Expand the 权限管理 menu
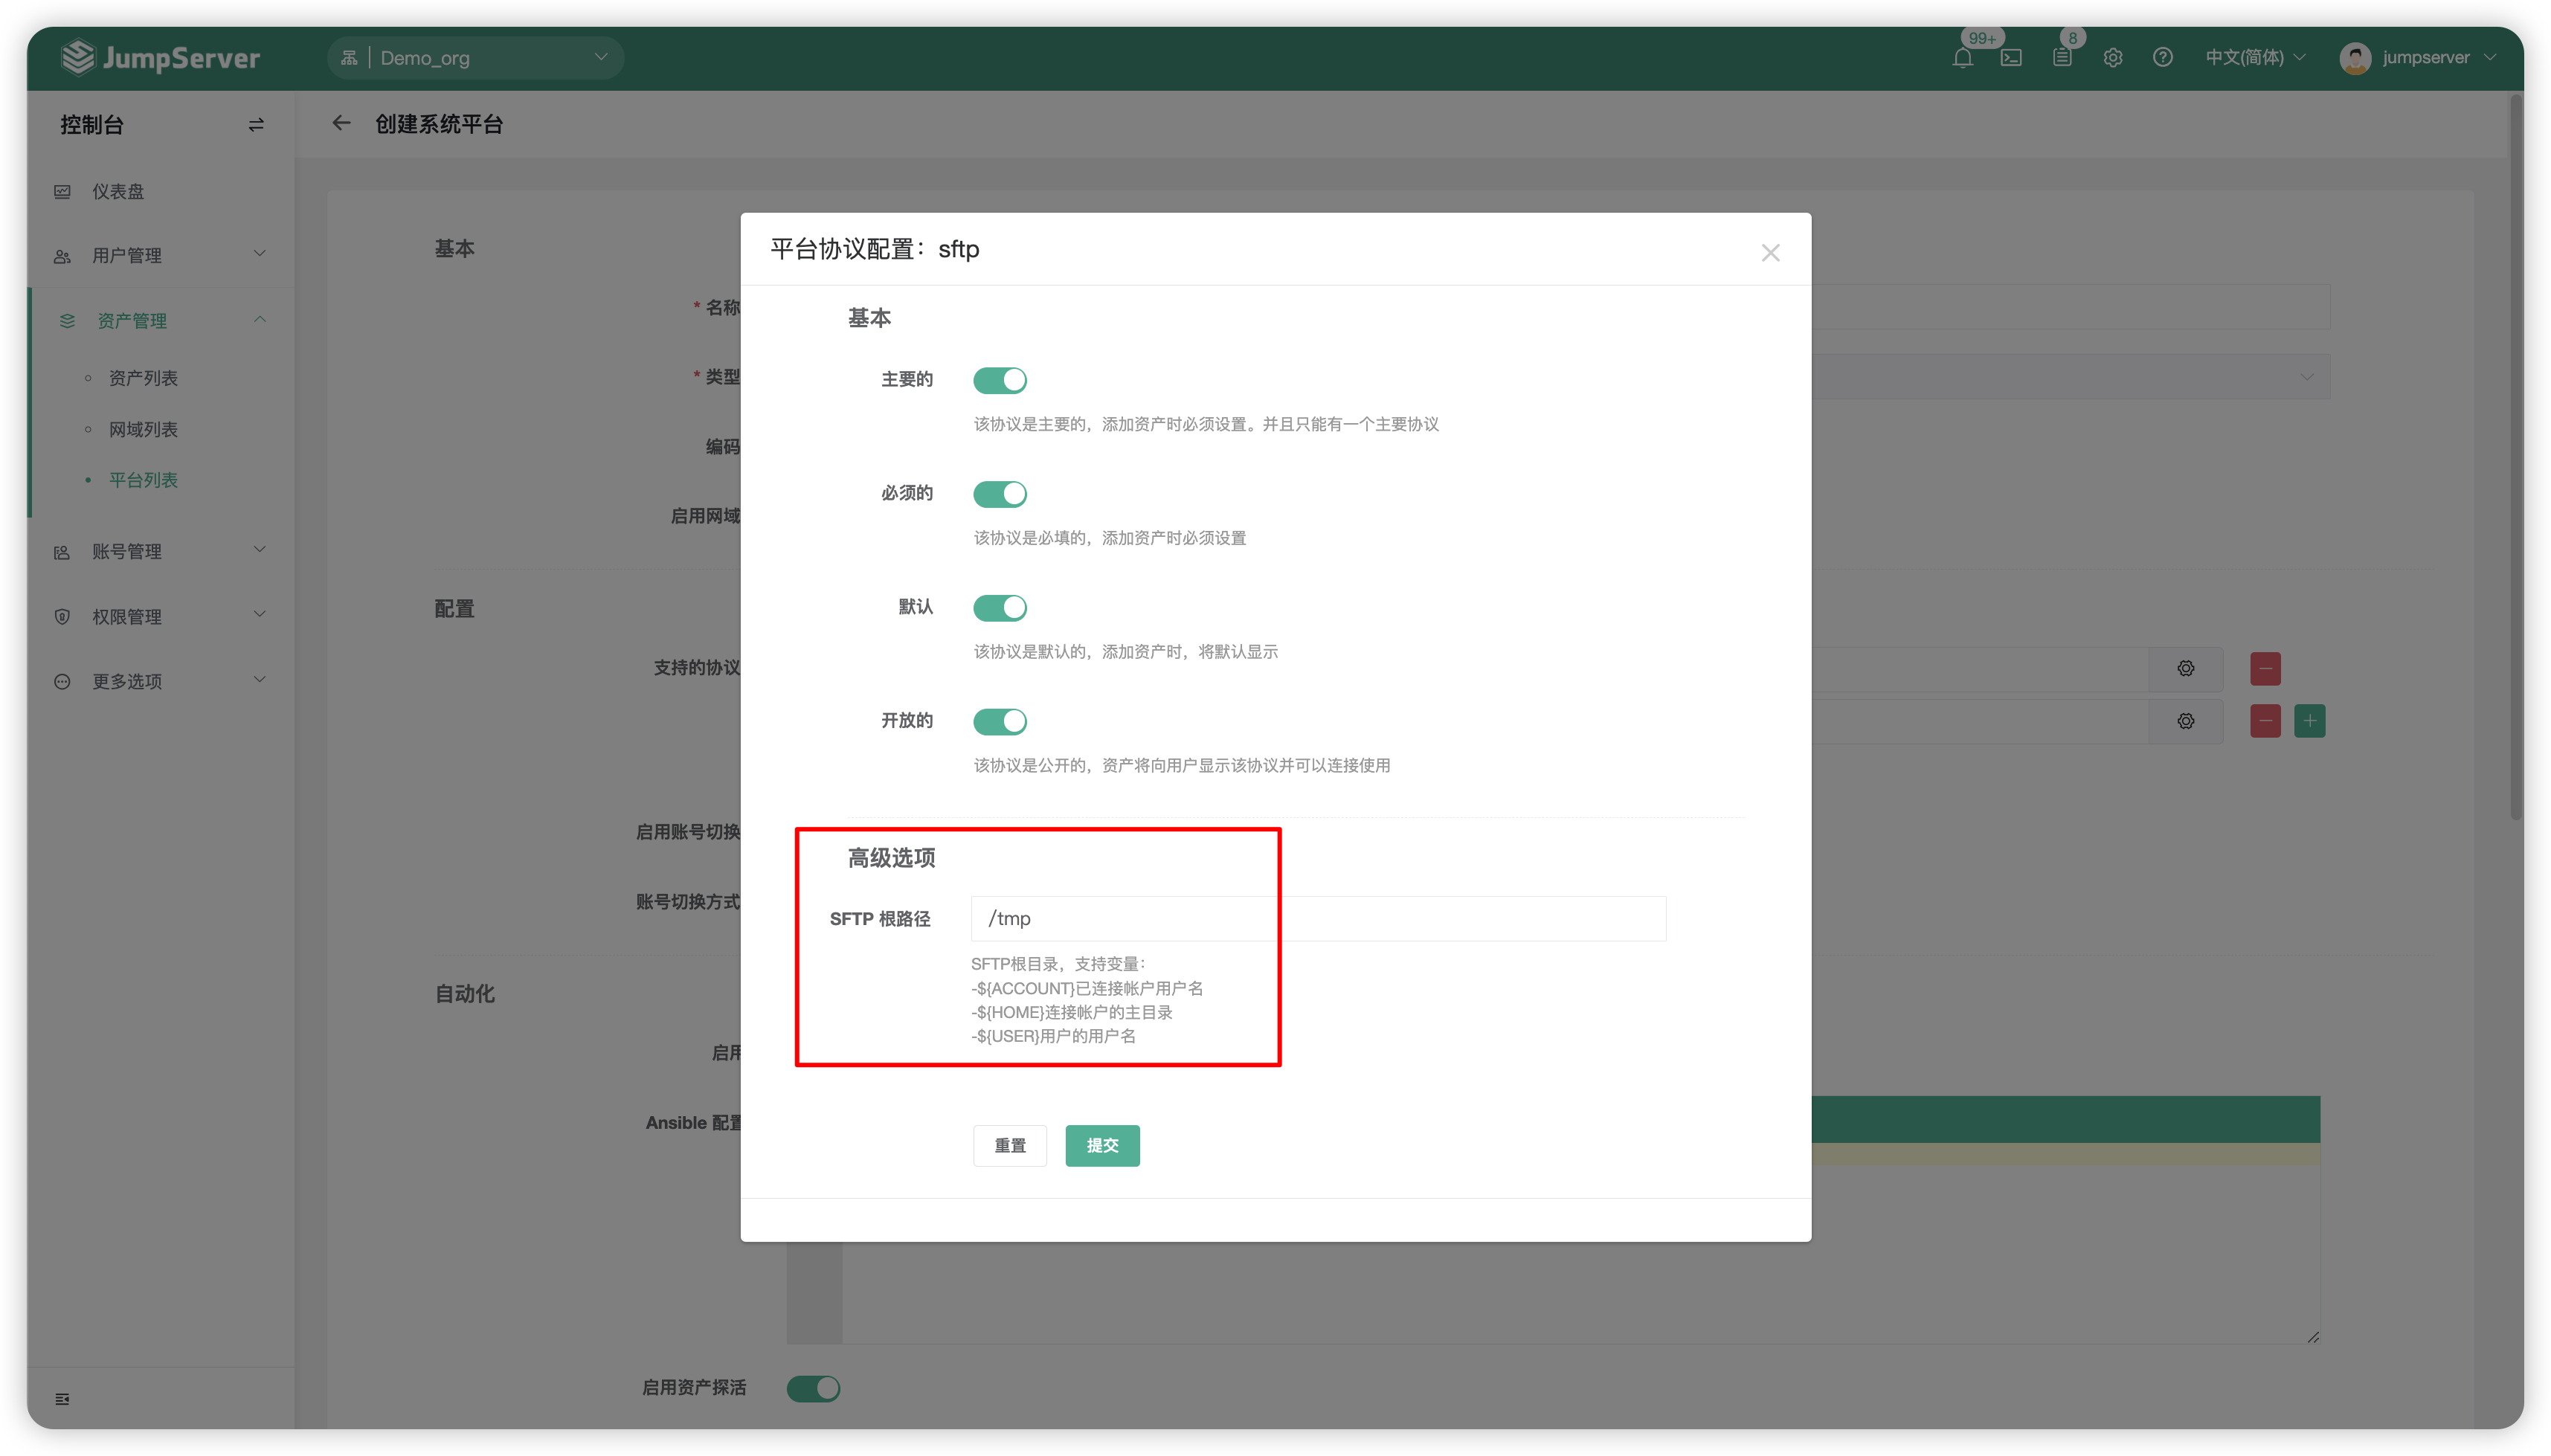 pos(161,616)
